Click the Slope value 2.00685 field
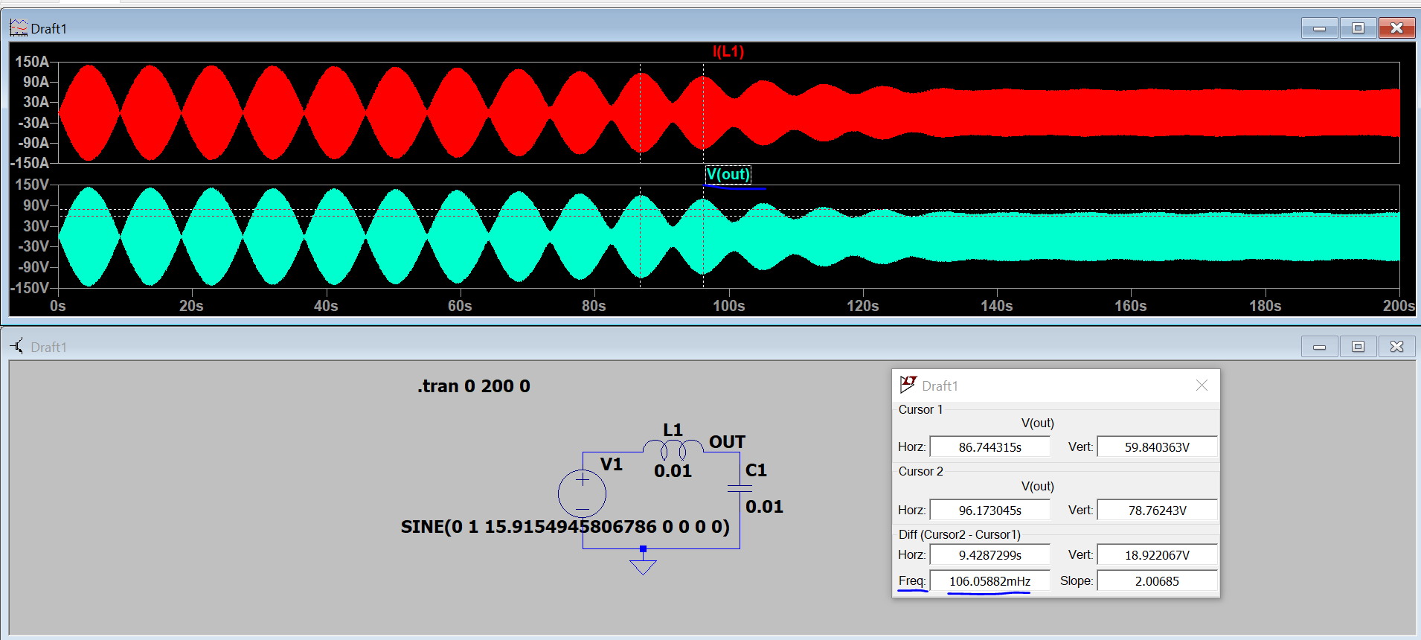The height and width of the screenshot is (640, 1421). coord(1157,580)
